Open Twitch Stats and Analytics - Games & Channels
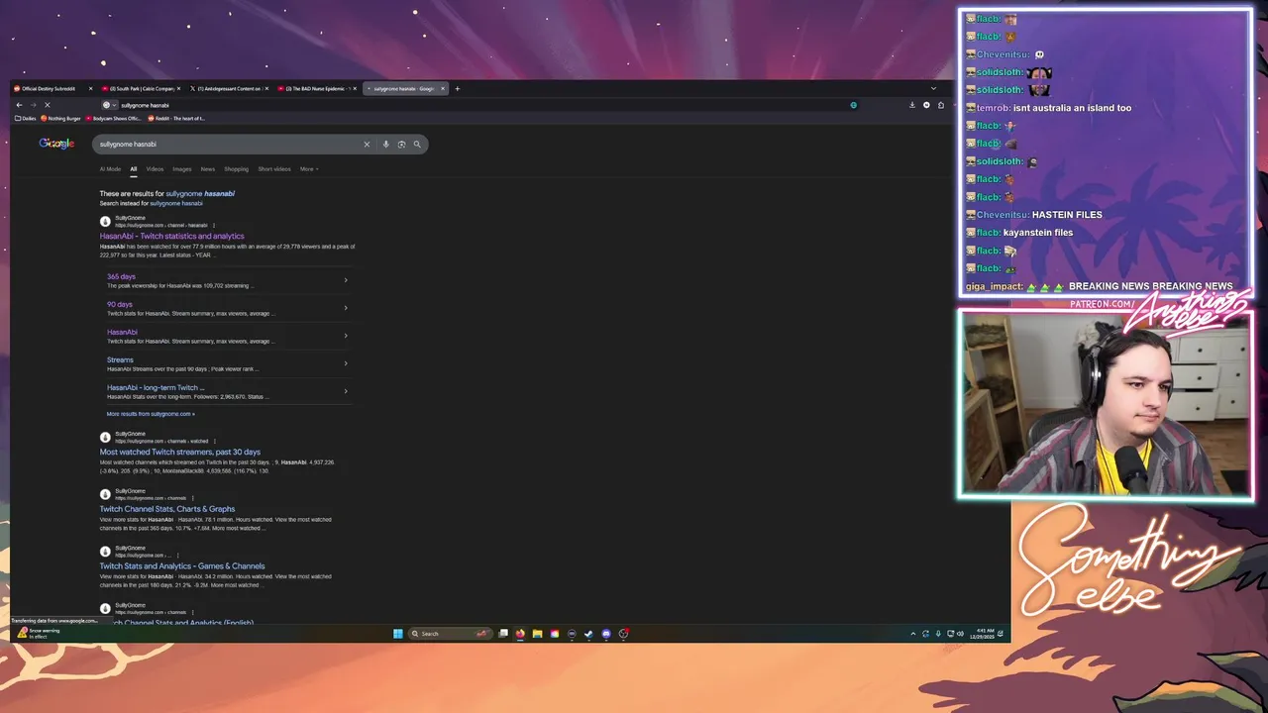The image size is (1268, 713). 182,566
